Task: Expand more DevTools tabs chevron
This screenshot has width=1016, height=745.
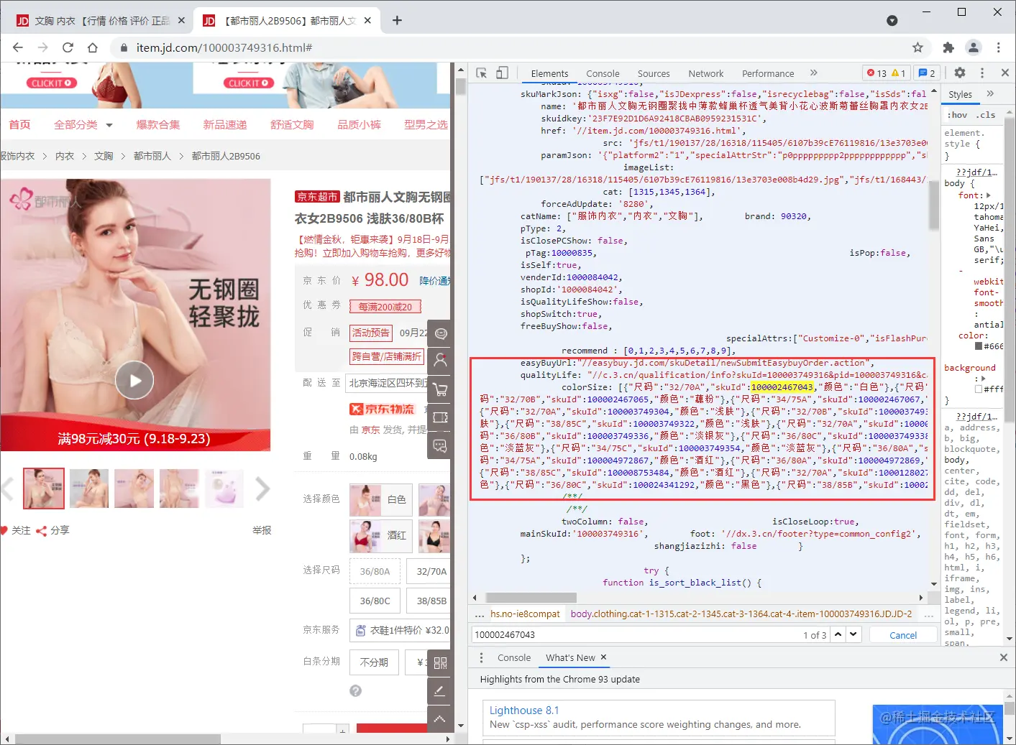Action: pyautogui.click(x=813, y=73)
